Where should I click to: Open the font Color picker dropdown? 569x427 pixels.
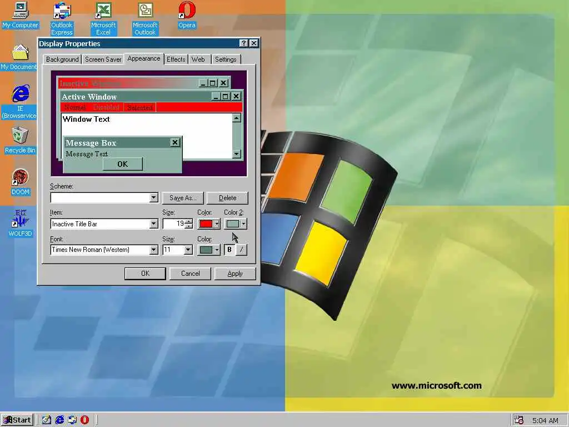tap(209, 250)
